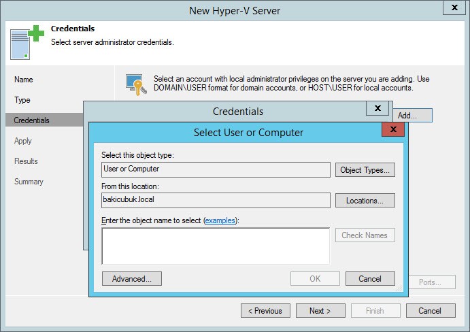
Task: Select the Summary wizard step
Action: pyautogui.click(x=29, y=182)
